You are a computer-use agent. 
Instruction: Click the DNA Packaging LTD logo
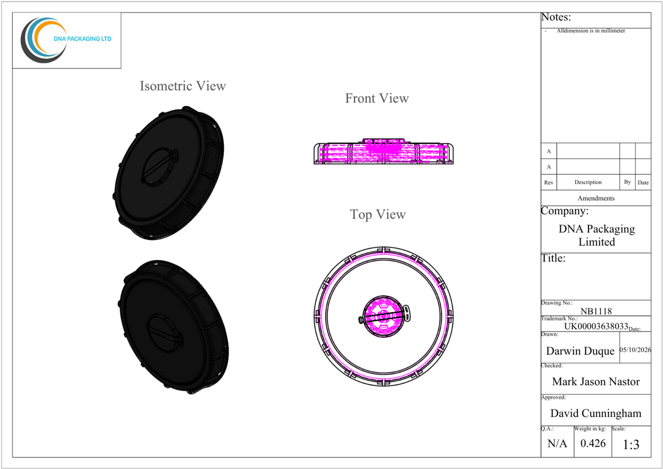click(66, 40)
